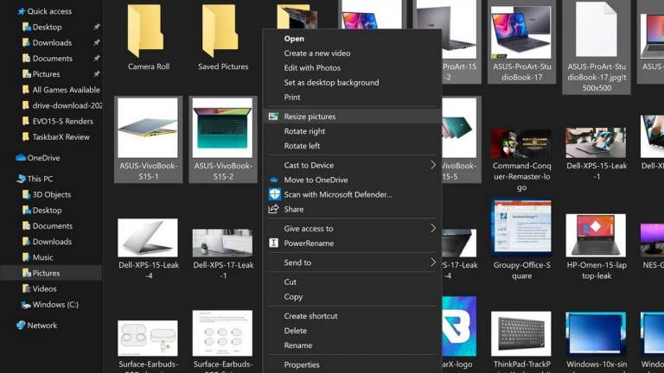664x373 pixels.
Task: Click the pin icon next to Documents
Action: point(97,58)
